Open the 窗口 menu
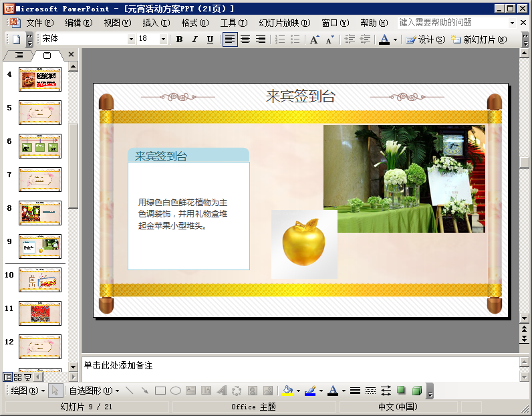Viewport: 532px width, 416px height. pyautogui.click(x=336, y=23)
